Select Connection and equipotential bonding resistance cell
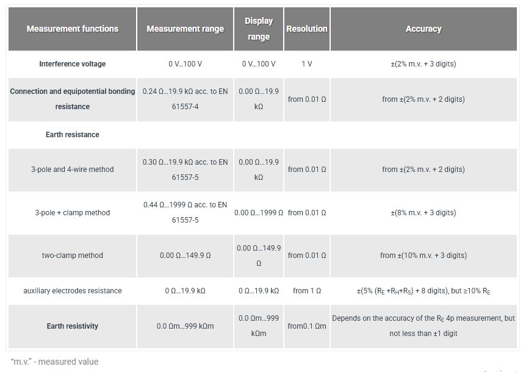The width and height of the screenshot is (526, 372). point(73,99)
